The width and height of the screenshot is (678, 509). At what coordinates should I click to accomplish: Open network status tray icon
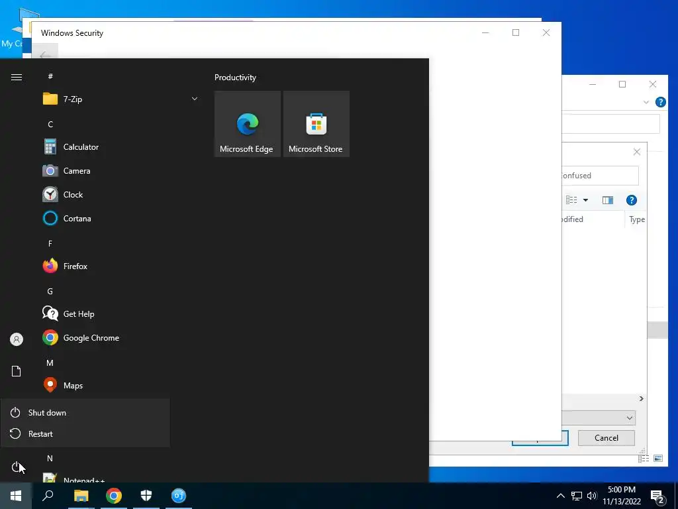(577, 496)
